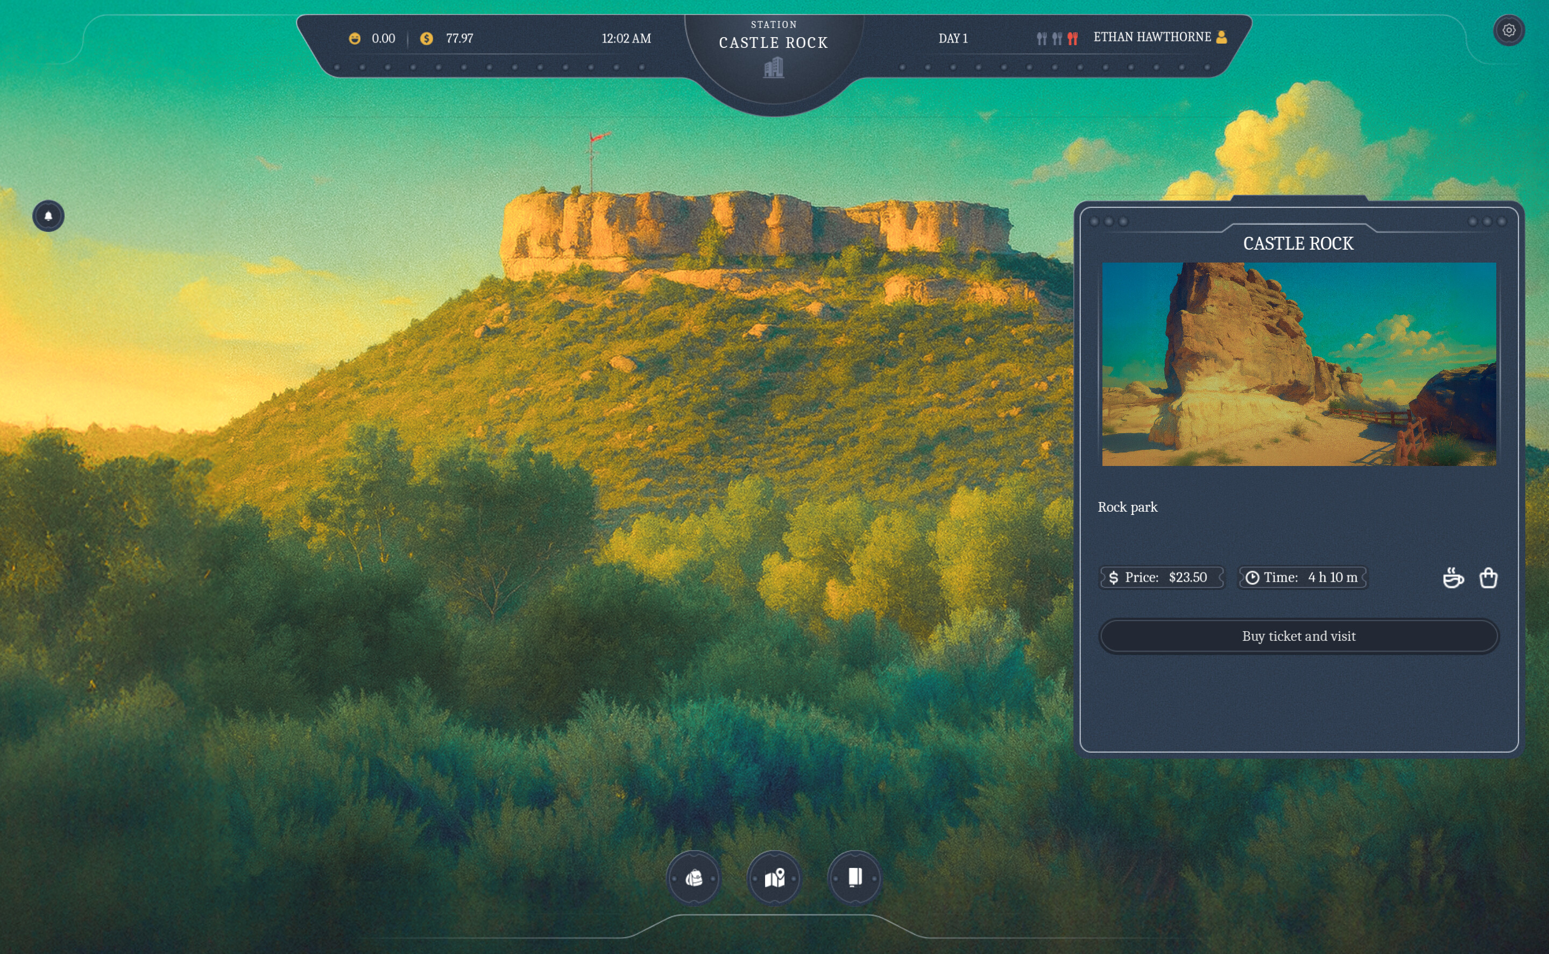The width and height of the screenshot is (1549, 954).
Task: Click the DAY 1 indicator
Action: click(x=955, y=39)
